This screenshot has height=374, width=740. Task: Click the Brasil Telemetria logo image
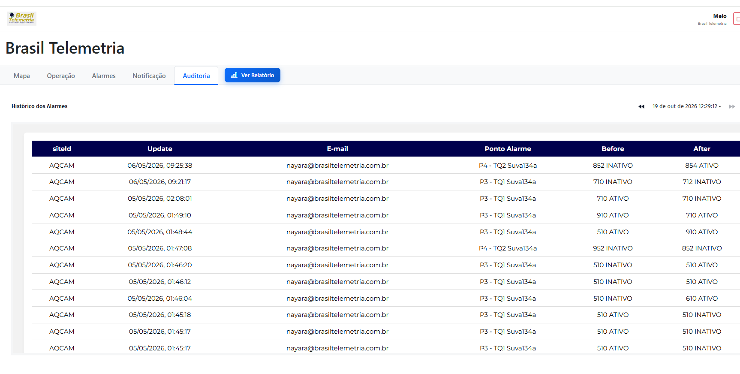tap(21, 18)
